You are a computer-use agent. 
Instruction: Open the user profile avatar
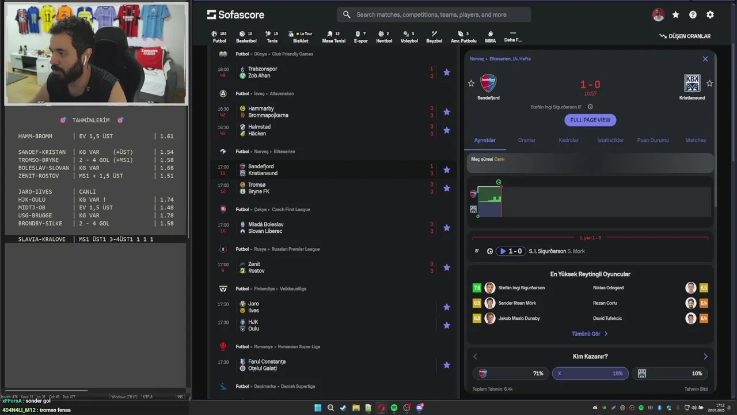(658, 15)
